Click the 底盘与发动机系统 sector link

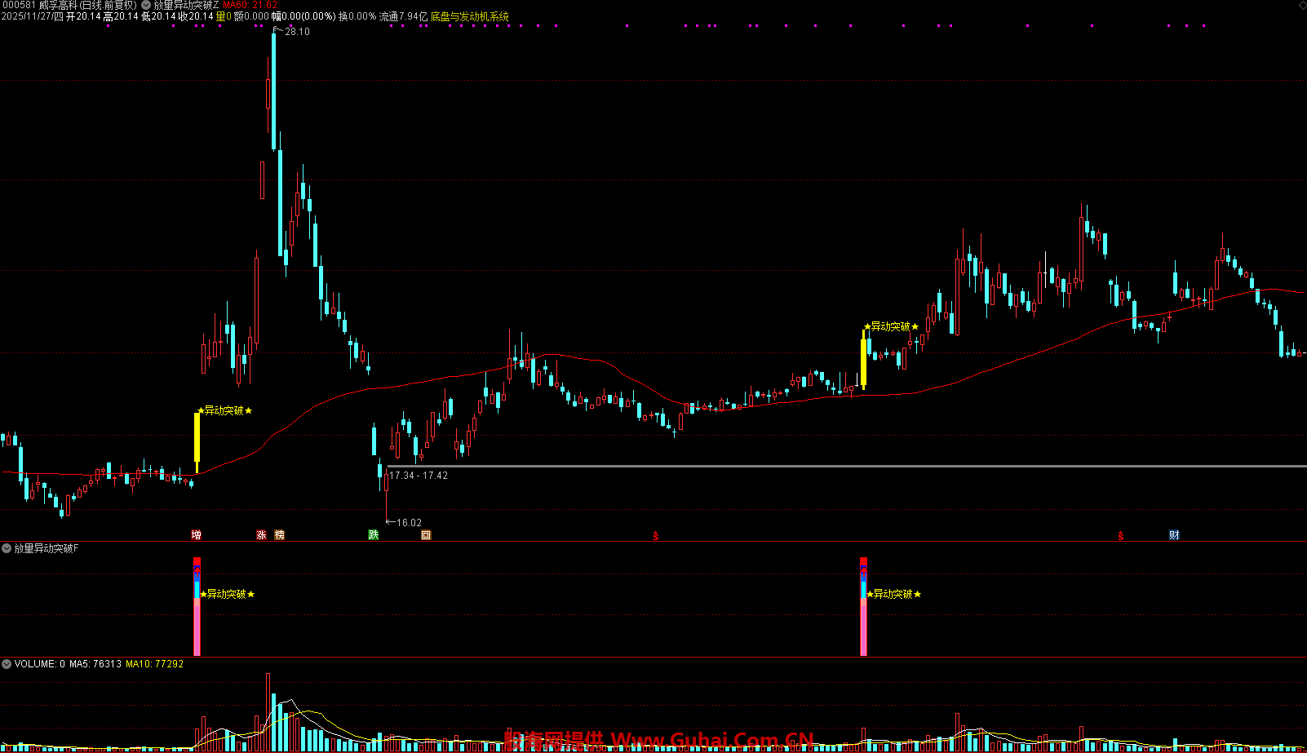click(469, 16)
